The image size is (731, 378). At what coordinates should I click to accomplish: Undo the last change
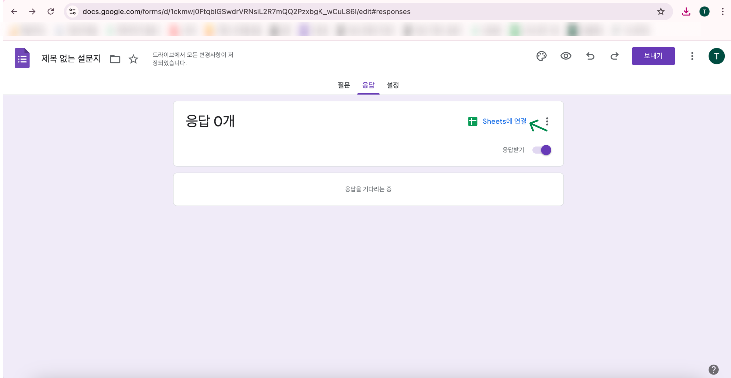(590, 56)
